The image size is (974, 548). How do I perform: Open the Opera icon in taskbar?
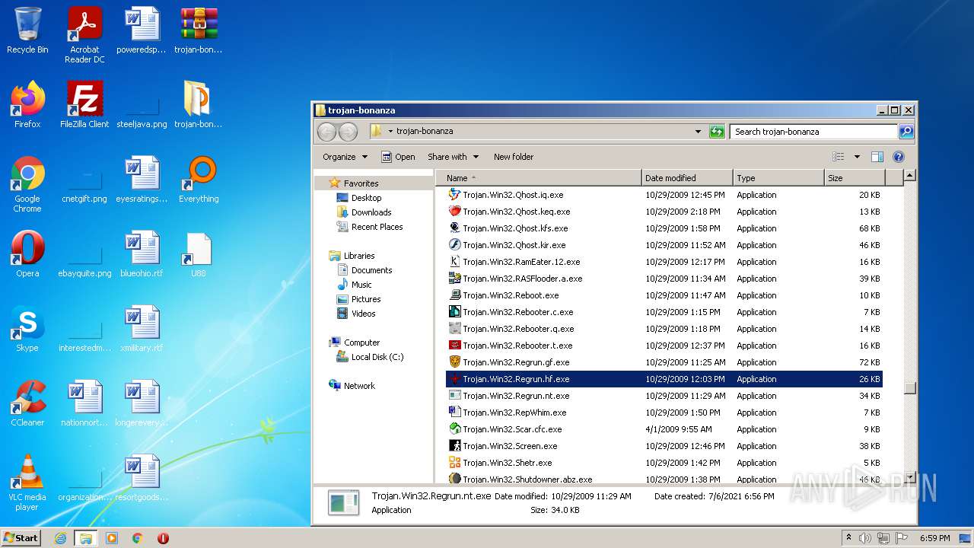[163, 538]
